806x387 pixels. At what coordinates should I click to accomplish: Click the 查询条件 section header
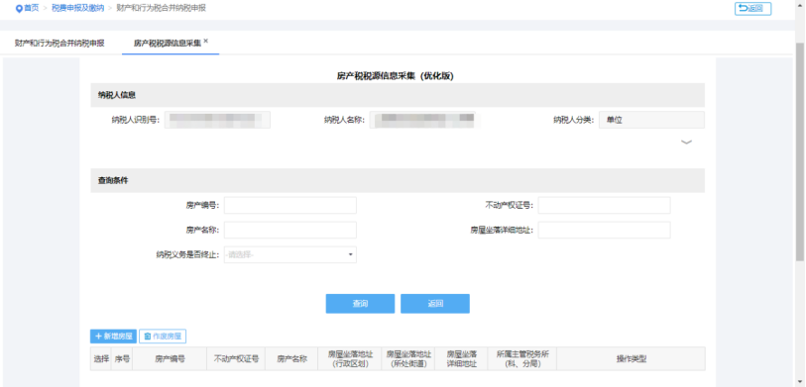[x=398, y=181]
